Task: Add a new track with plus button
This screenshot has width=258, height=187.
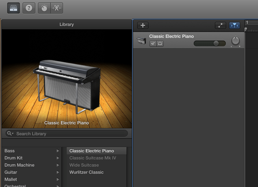Action: (143, 26)
